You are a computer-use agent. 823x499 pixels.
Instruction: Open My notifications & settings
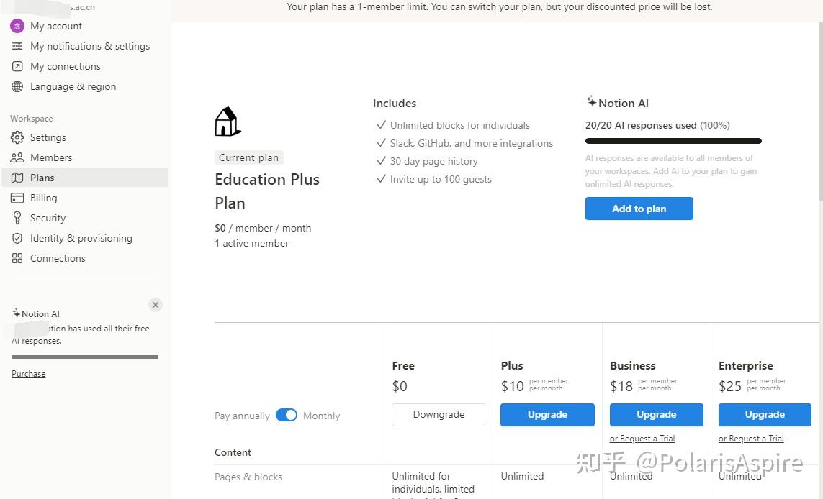click(x=90, y=46)
